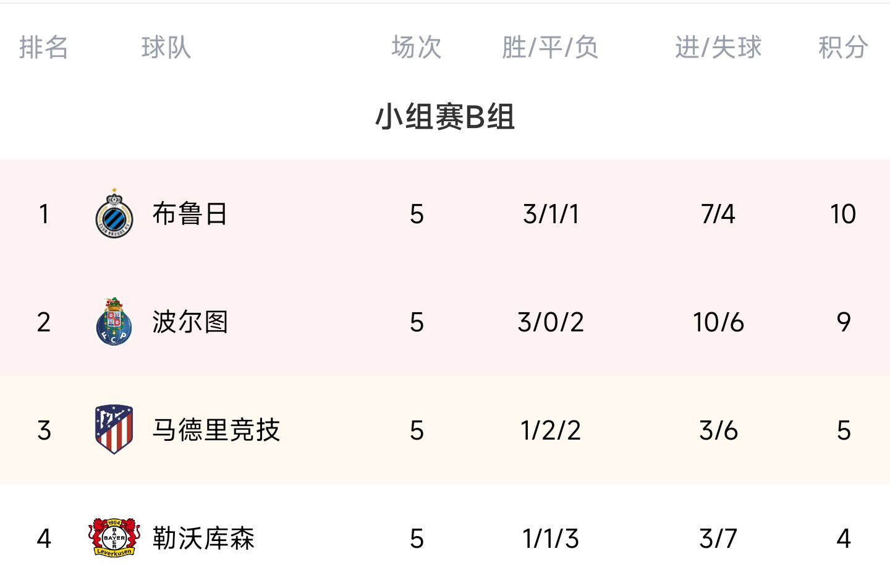Open the 波尔图 team page
Screen dimensions: 890x588
[190, 322]
